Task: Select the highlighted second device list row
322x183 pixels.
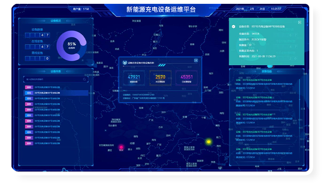Action: [55, 92]
